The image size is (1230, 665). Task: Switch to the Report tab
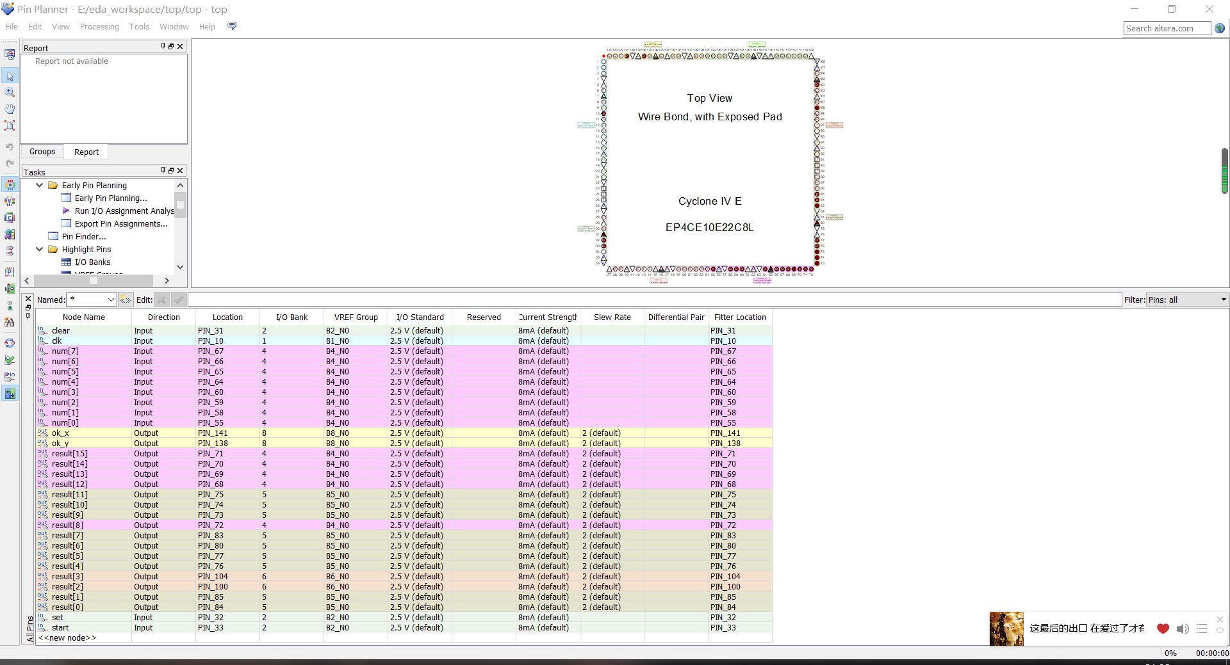point(86,152)
